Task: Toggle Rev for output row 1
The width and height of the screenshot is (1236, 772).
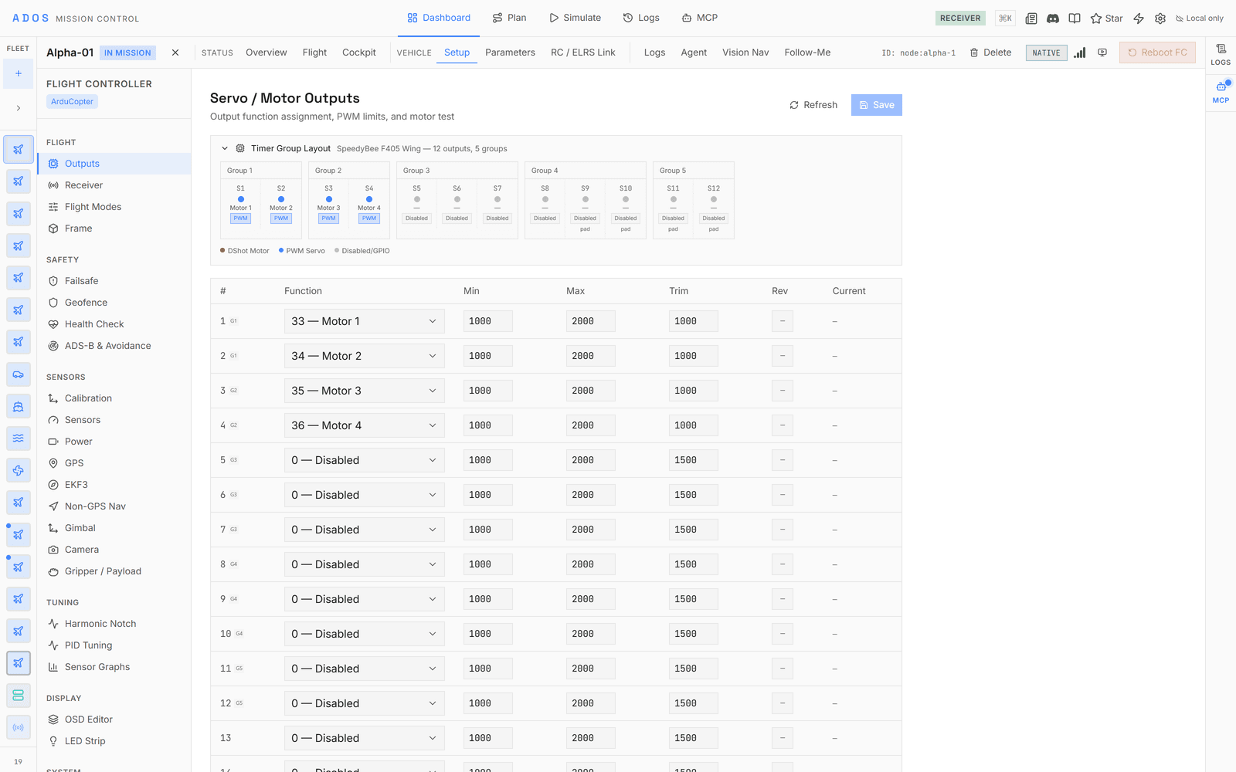Action: (783, 321)
